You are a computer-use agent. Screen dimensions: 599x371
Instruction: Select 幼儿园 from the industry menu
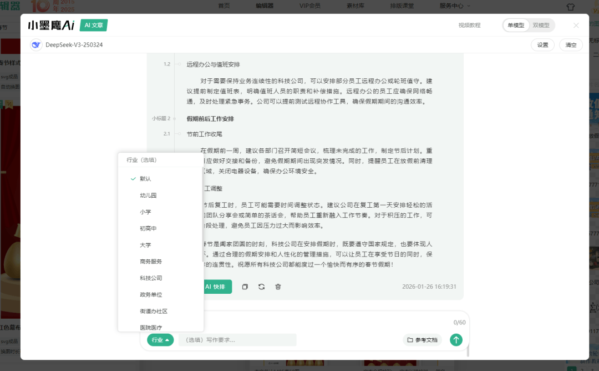pos(148,195)
